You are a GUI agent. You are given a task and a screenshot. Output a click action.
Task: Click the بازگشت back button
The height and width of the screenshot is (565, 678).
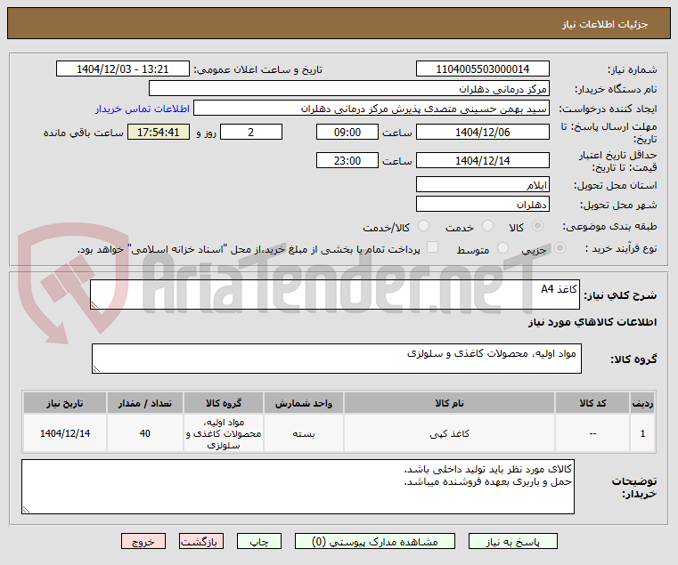(201, 541)
